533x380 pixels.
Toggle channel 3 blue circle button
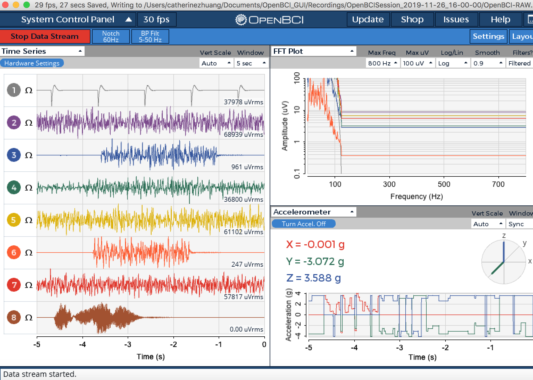click(x=14, y=155)
